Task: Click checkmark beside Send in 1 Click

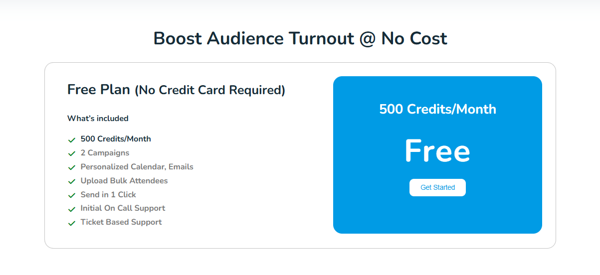Action: click(72, 196)
